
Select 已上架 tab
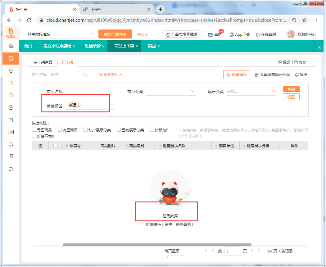68,62
